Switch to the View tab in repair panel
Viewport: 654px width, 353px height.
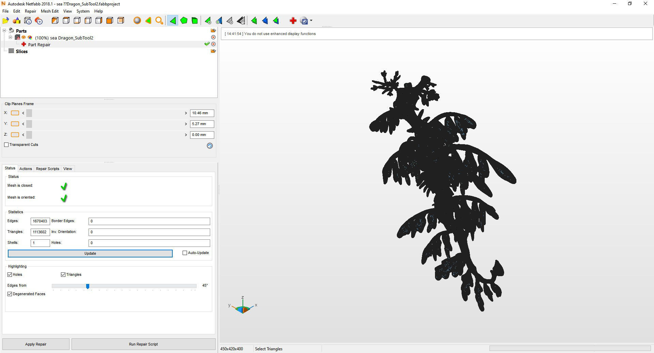click(x=67, y=169)
